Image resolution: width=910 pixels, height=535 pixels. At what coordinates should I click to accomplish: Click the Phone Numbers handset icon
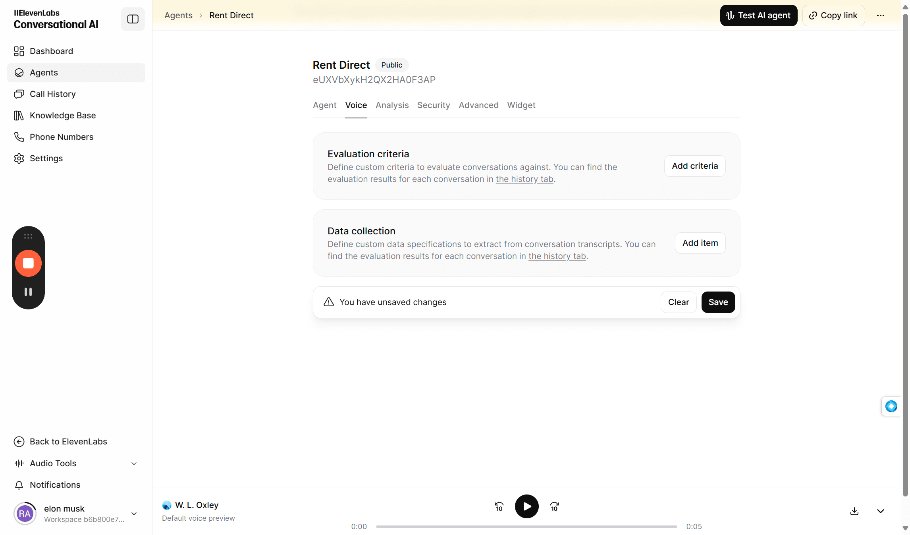19,137
